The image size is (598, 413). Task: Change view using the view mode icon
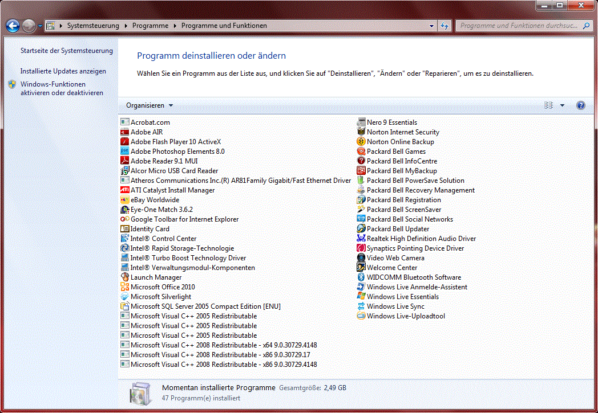coord(549,105)
